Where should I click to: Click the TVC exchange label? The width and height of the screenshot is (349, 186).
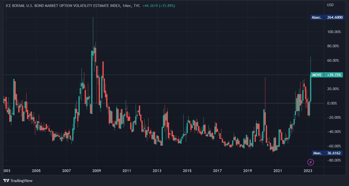[x=137, y=6]
